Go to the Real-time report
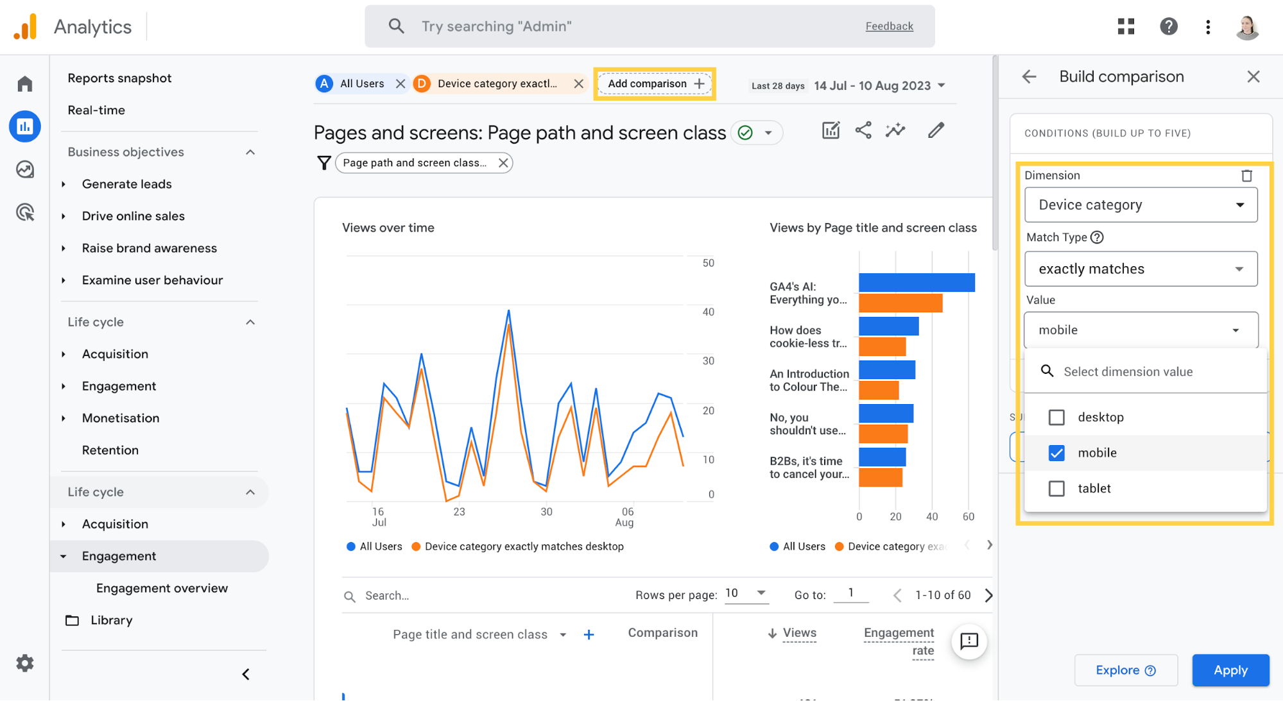Screen dimensions: 1283x701 click(x=96, y=110)
